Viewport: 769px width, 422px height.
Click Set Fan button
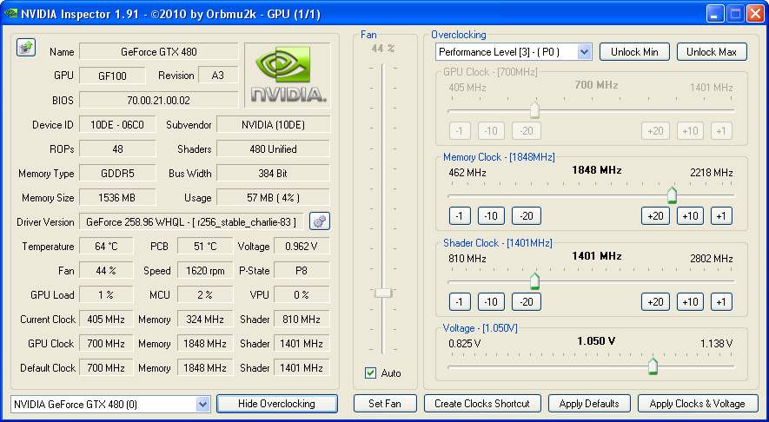click(385, 404)
